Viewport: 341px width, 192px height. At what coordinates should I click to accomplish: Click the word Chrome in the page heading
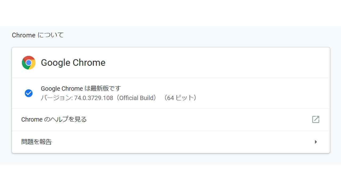(23, 35)
